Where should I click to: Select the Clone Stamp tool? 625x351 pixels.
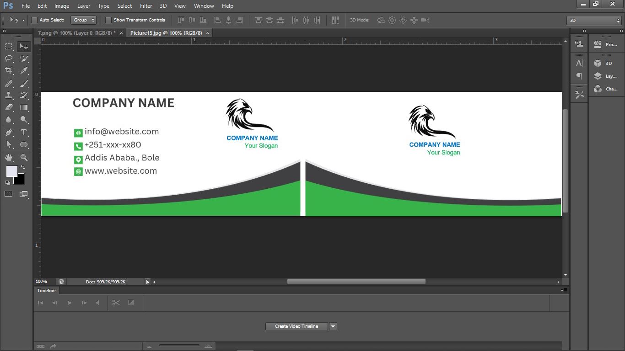coord(9,96)
